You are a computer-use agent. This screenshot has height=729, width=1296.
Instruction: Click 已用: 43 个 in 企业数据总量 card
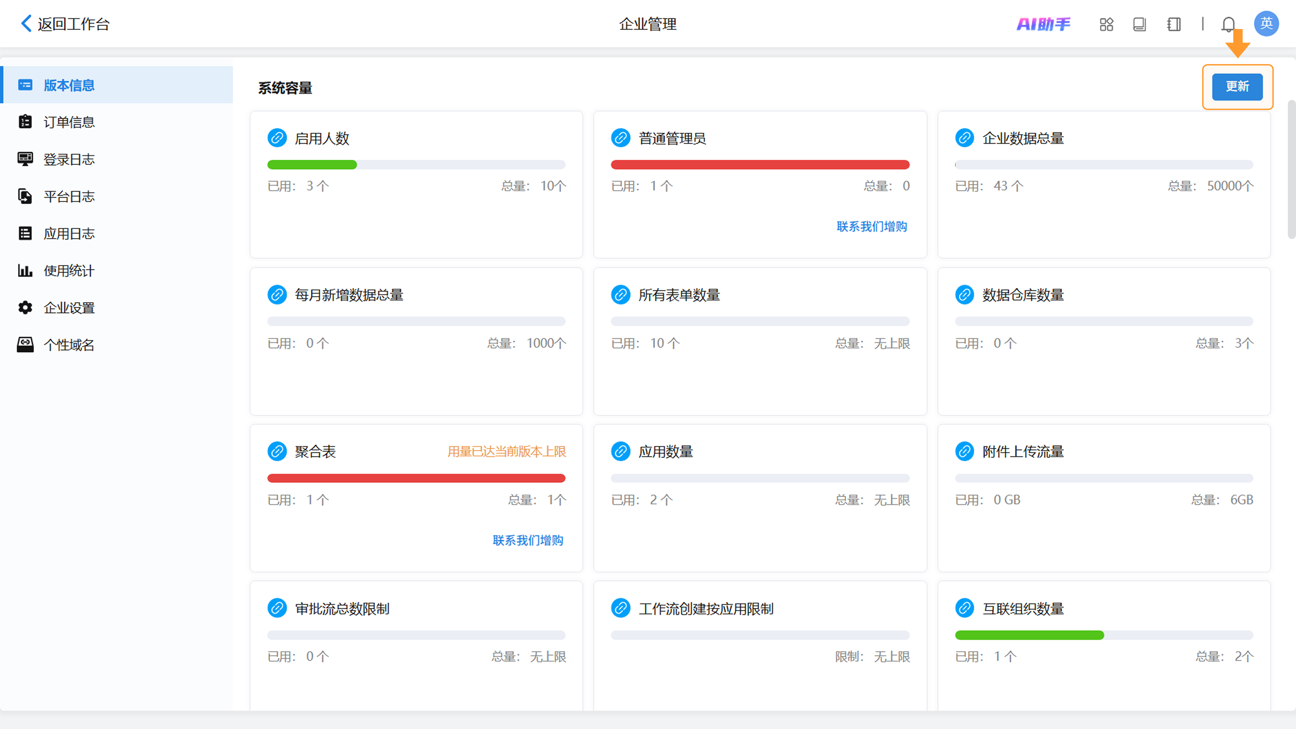989,186
